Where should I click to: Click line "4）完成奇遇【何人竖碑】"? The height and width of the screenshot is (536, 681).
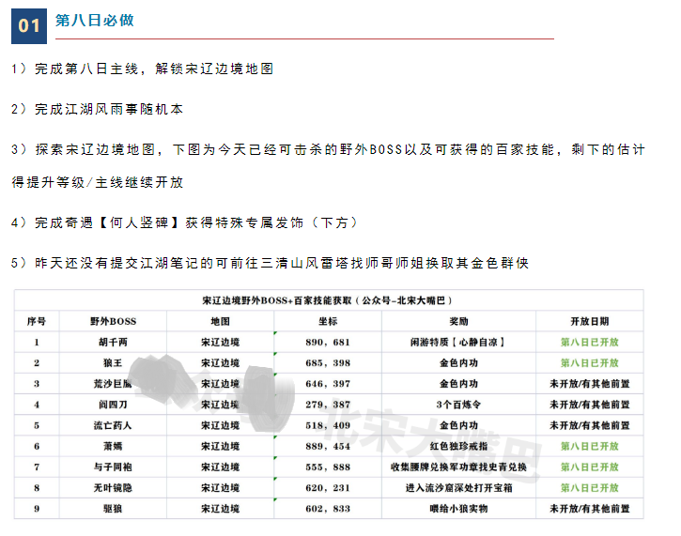pyautogui.click(x=184, y=222)
